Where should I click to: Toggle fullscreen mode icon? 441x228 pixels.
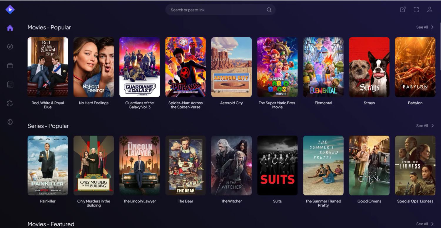(416, 10)
